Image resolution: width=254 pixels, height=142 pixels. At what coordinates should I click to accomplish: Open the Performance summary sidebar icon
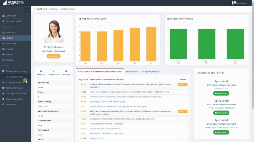[3, 71]
